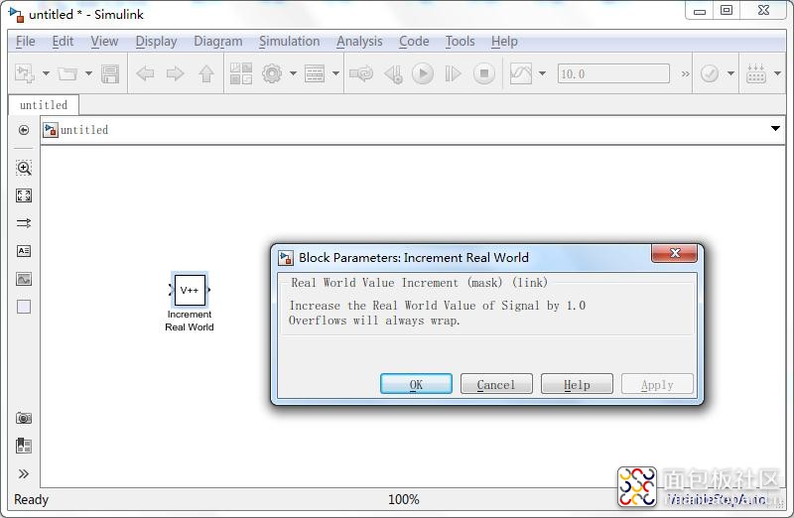Open the Help menu
The height and width of the screenshot is (518, 794).
point(504,41)
